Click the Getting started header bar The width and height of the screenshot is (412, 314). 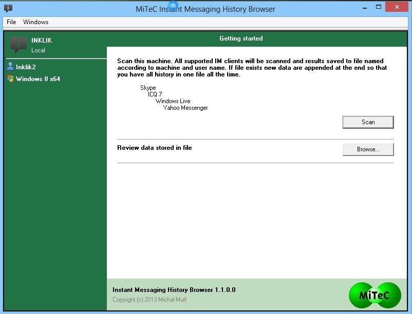pos(241,38)
